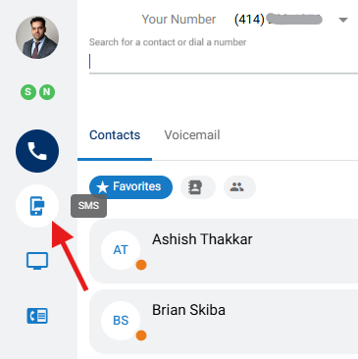
Task: Click the green N status badge
Action: pos(47,92)
